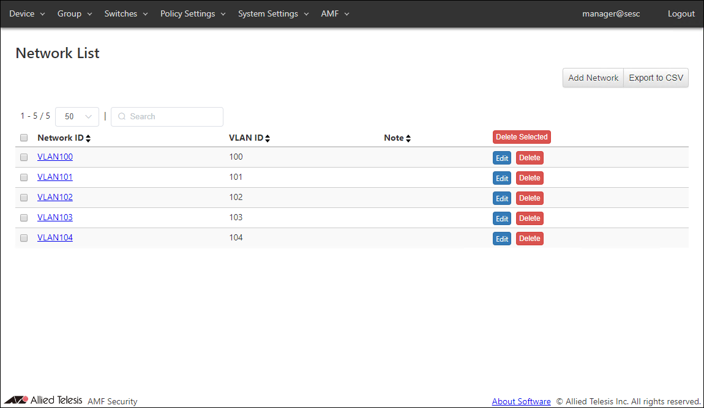Open the VLAN104 network link
Screen dimensions: 704x408
point(55,237)
